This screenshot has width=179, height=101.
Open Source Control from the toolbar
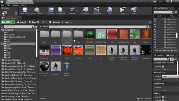37,11
